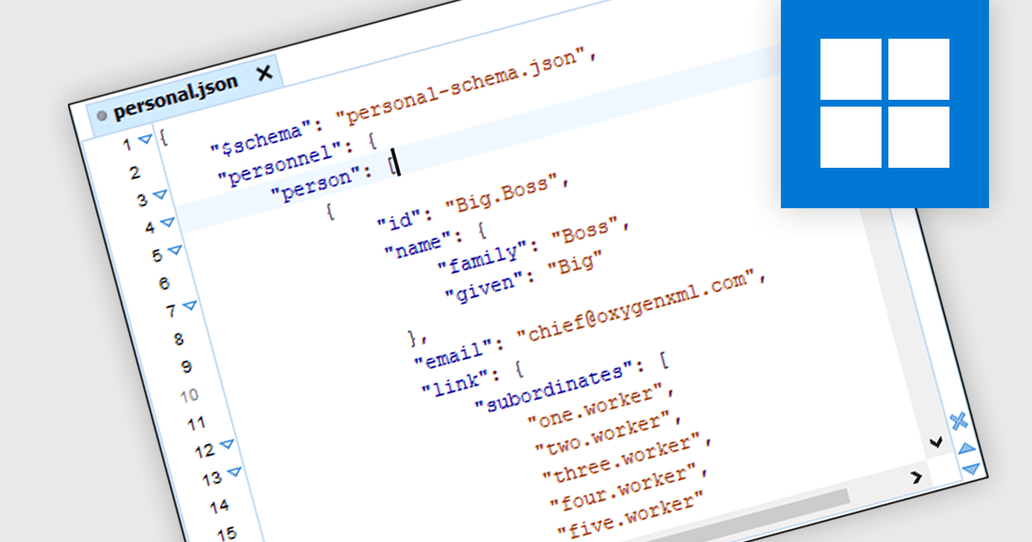Click line number 10 in the gutter
The image size is (1032, 542).
[x=191, y=394]
